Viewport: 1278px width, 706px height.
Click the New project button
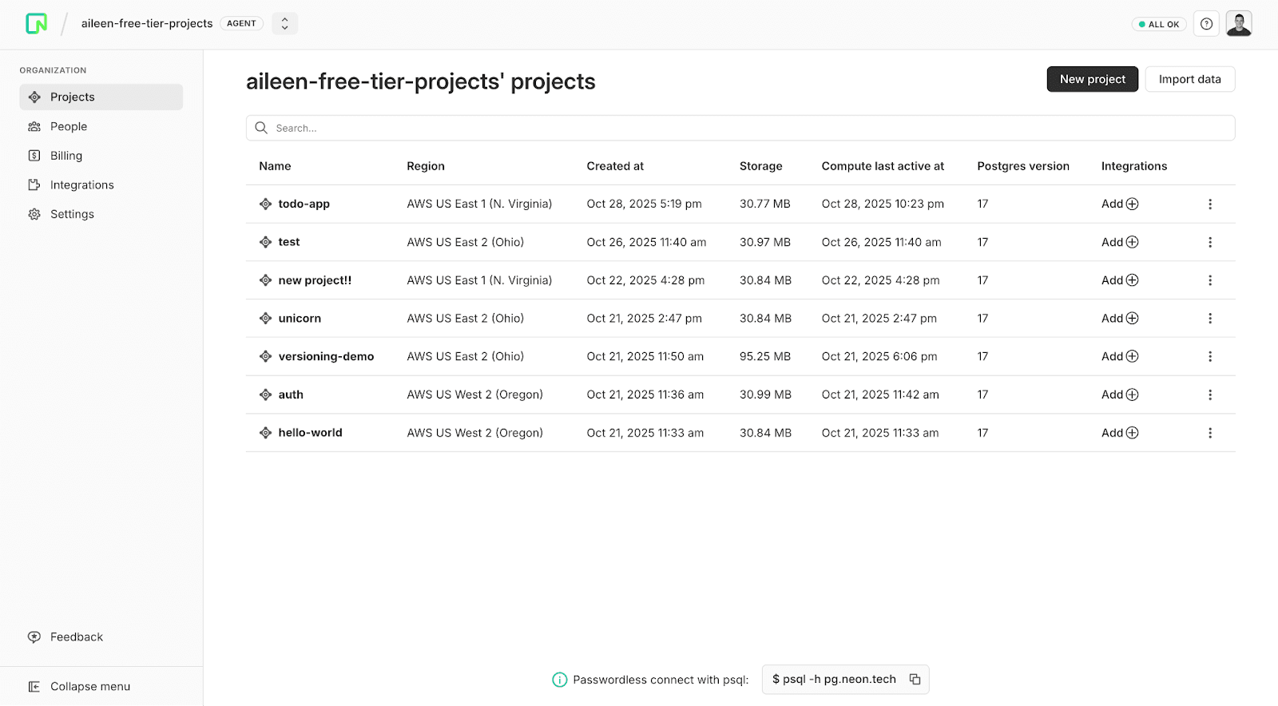[x=1092, y=79]
